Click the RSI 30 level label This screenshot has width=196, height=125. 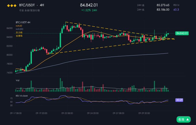pyautogui.click(x=11, y=105)
